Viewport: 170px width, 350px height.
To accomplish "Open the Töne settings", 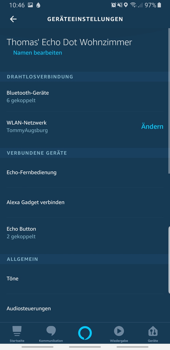I will pyautogui.click(x=85, y=279).
